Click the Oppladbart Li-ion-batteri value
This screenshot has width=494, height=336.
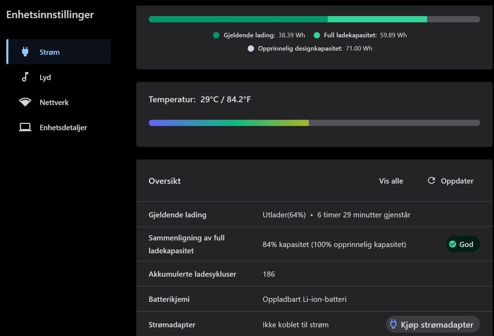click(305, 299)
